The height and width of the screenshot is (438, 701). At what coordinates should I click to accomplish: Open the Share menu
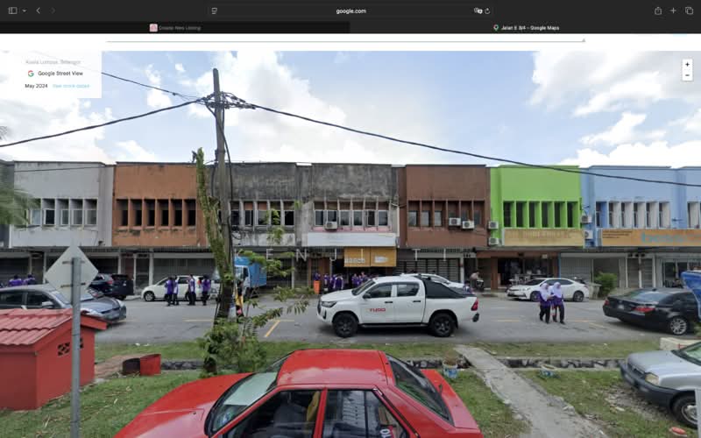(x=658, y=11)
